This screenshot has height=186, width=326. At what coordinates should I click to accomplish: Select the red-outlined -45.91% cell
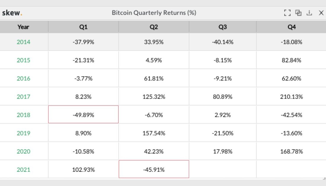click(154, 170)
